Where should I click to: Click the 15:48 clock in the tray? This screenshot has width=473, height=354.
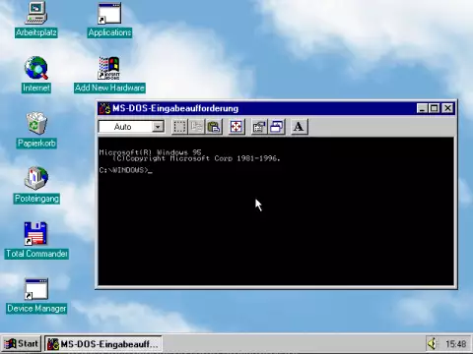[x=456, y=344]
